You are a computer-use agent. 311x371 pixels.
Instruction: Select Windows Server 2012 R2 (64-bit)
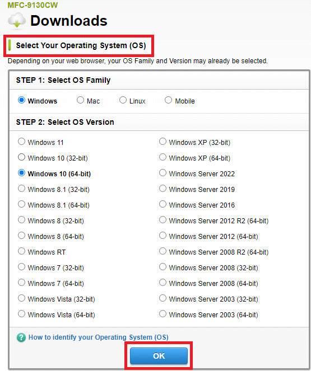[x=163, y=220]
